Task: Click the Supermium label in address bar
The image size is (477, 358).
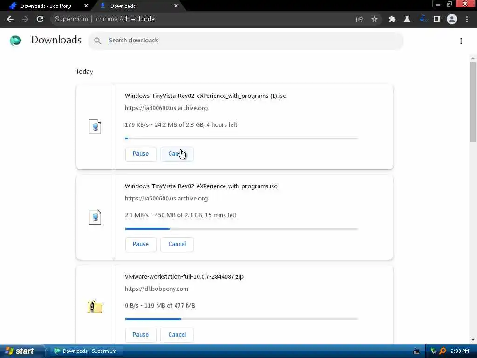Action: pos(71,19)
